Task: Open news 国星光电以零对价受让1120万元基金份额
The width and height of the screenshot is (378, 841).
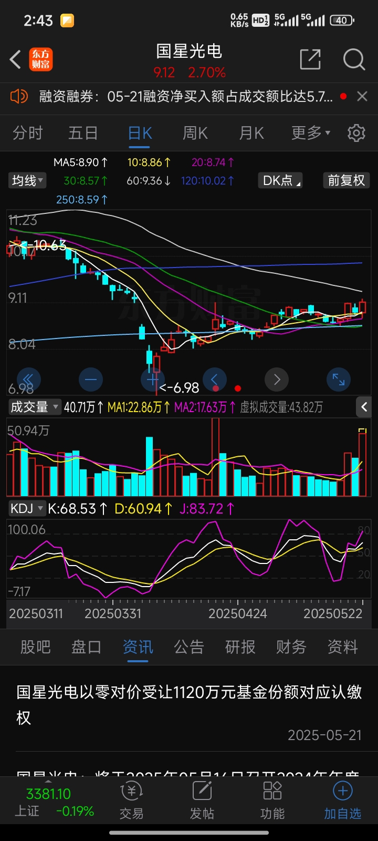Action: [x=189, y=704]
